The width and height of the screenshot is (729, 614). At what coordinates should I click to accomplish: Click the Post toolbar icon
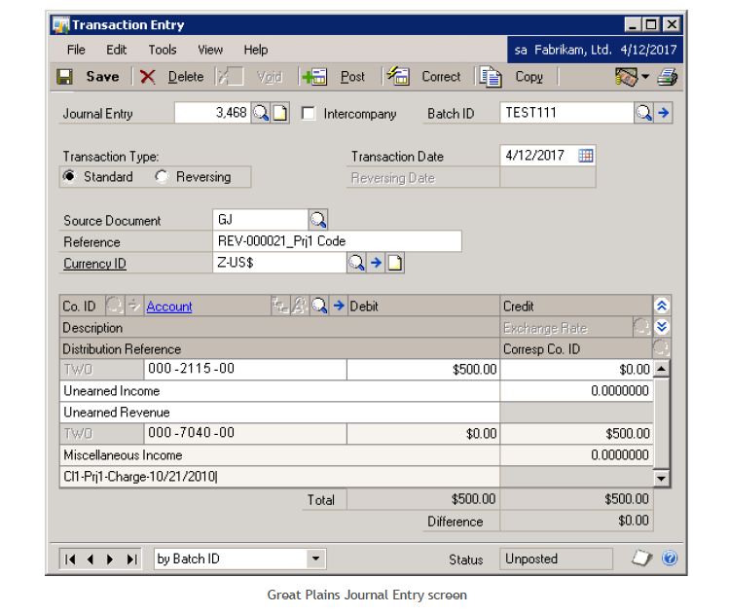(314, 77)
